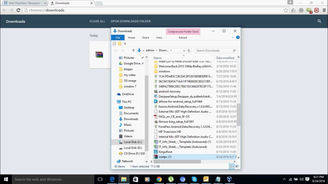Open Home ribbon tab
328x184 pixels.
[x=131, y=38]
